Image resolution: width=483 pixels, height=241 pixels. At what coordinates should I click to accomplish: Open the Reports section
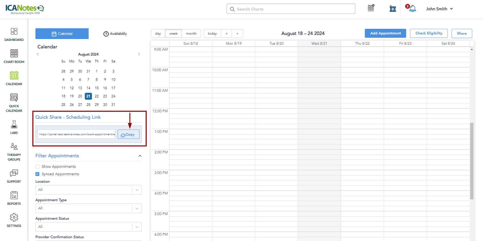(x=14, y=198)
